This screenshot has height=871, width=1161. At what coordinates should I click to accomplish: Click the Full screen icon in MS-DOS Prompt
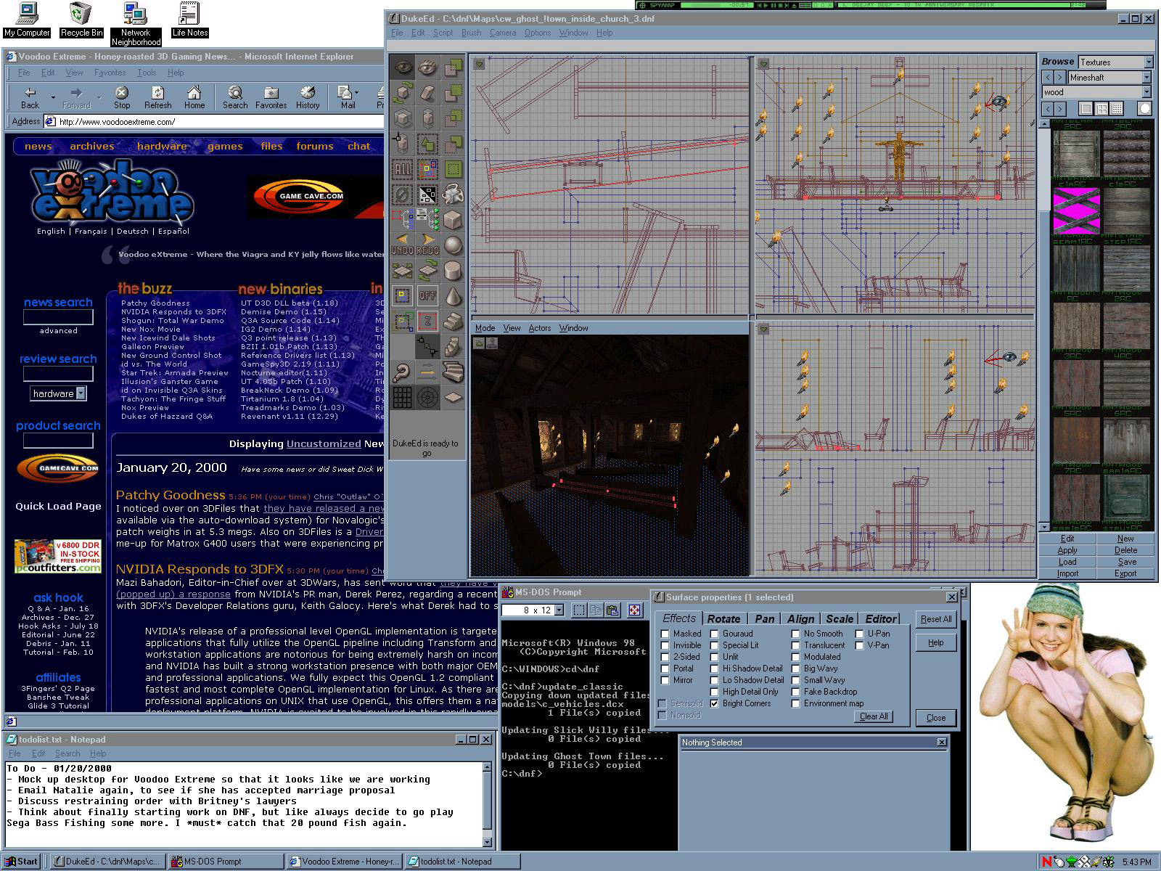pos(635,610)
